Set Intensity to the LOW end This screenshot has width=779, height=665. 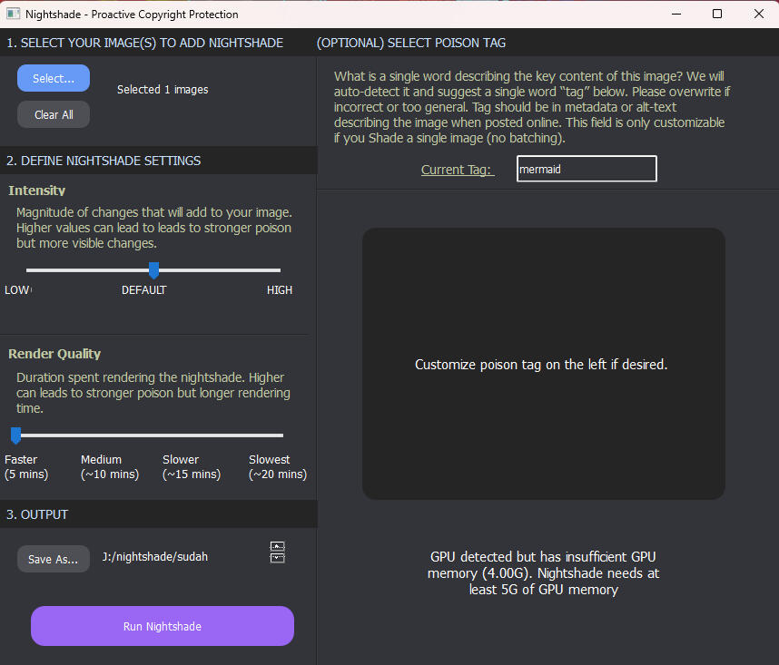click(x=28, y=269)
